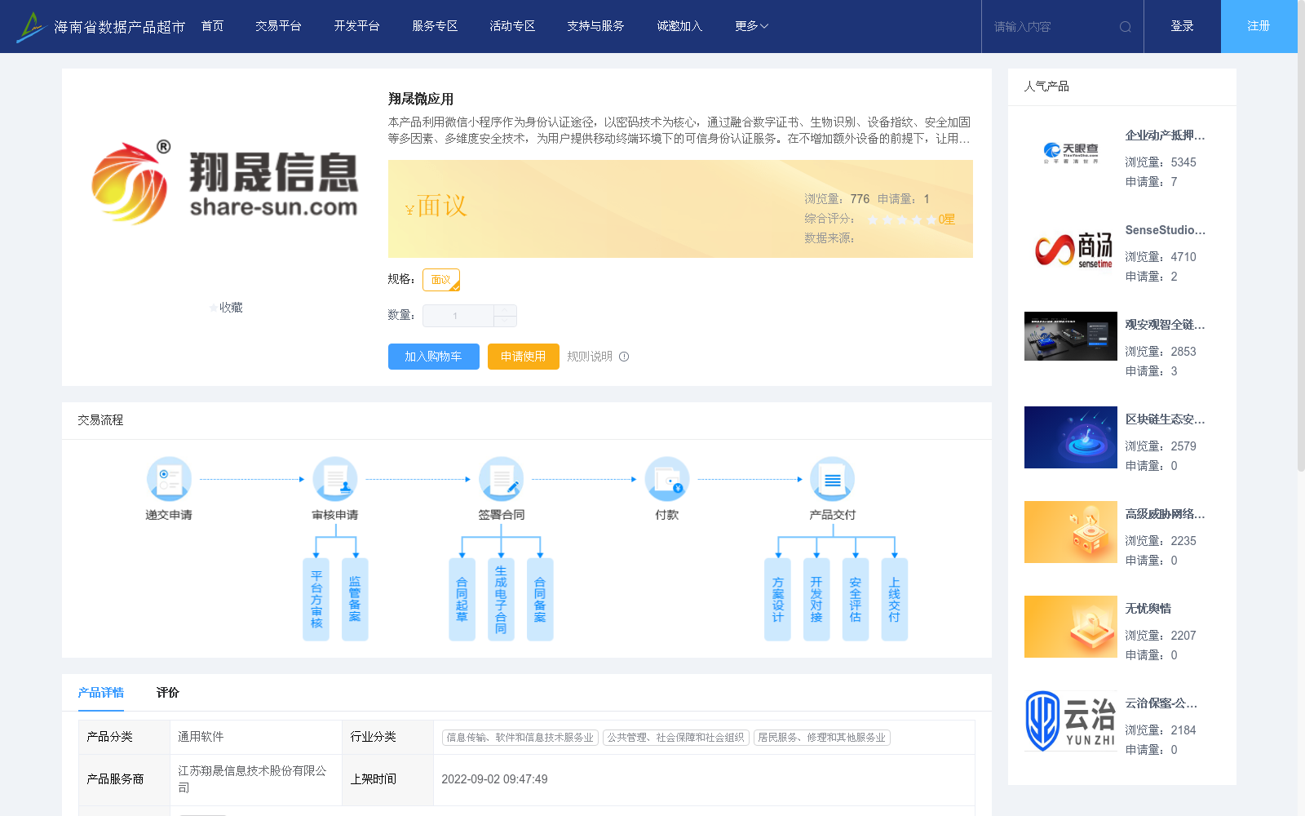The image size is (1305, 816).
Task: Click the 规则说明 info circle icon
Action: 624,357
